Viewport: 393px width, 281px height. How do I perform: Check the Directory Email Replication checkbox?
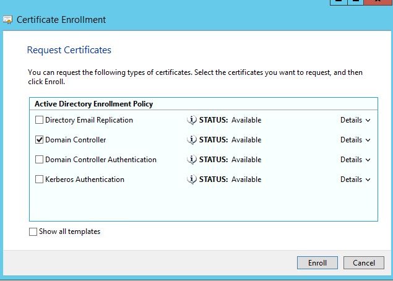click(x=40, y=120)
